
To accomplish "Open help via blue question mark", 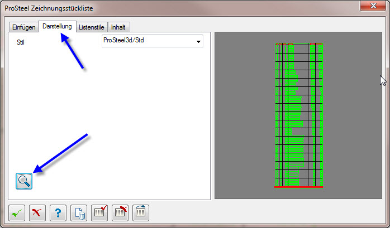I will click(58, 213).
